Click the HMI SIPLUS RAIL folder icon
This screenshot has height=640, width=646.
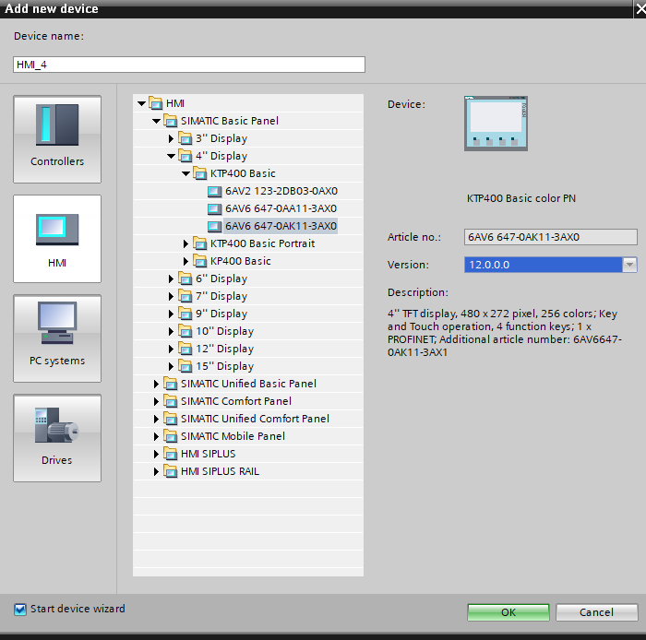pyautogui.click(x=170, y=471)
